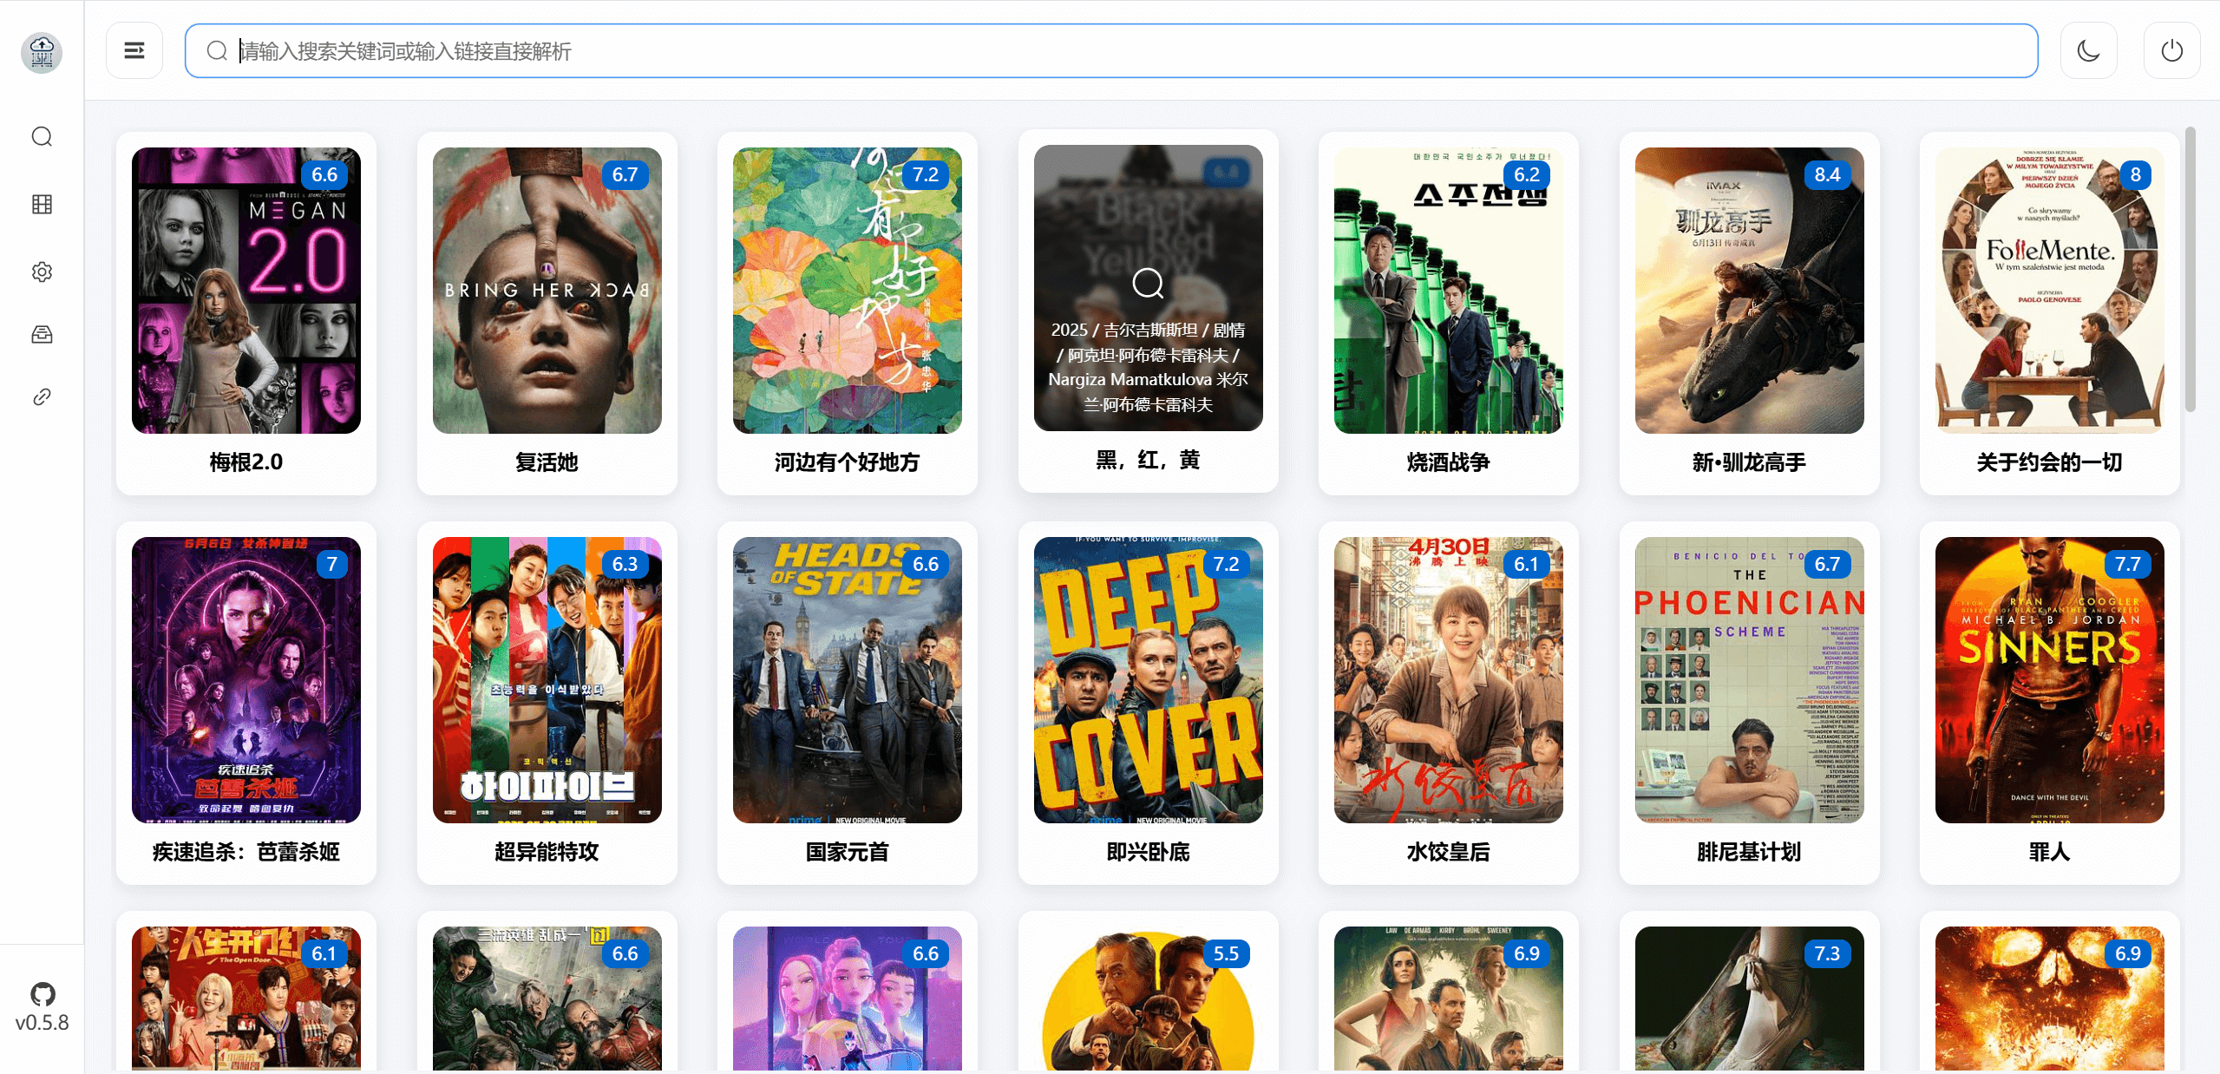Collapse sidebar using the hamburger menu button
This screenshot has width=2220, height=1074.
(x=134, y=51)
